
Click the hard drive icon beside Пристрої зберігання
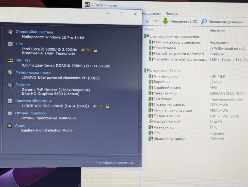tap(10, 101)
